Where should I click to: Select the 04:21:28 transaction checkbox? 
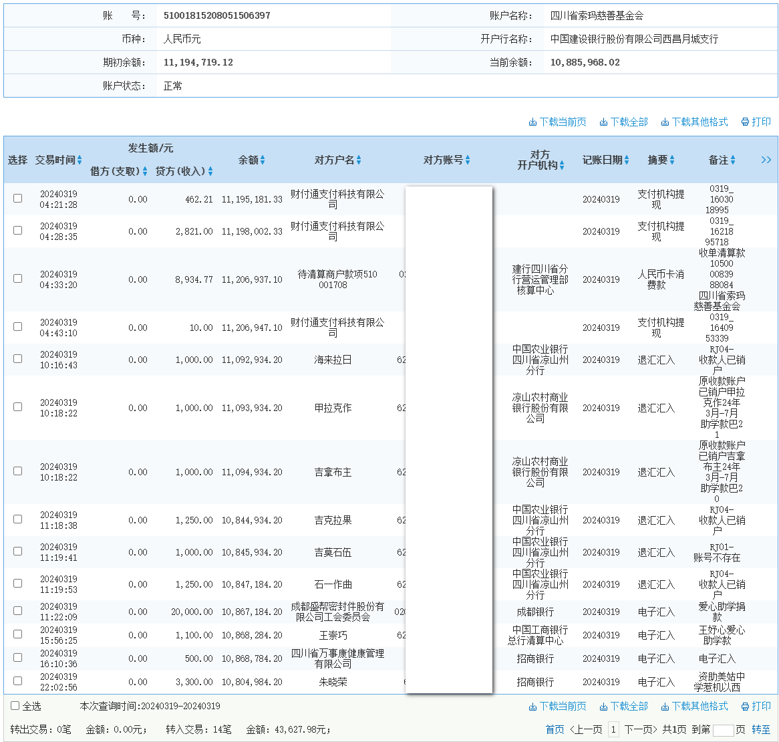click(18, 199)
